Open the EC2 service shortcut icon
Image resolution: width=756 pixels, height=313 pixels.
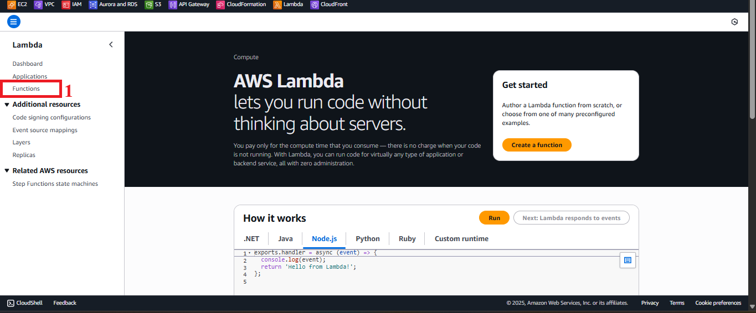(12, 4)
